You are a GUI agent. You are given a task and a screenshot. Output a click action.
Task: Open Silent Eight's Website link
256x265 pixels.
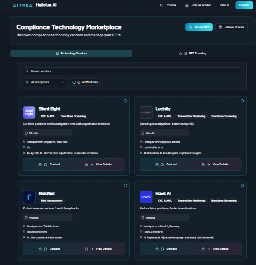click(x=48, y=133)
